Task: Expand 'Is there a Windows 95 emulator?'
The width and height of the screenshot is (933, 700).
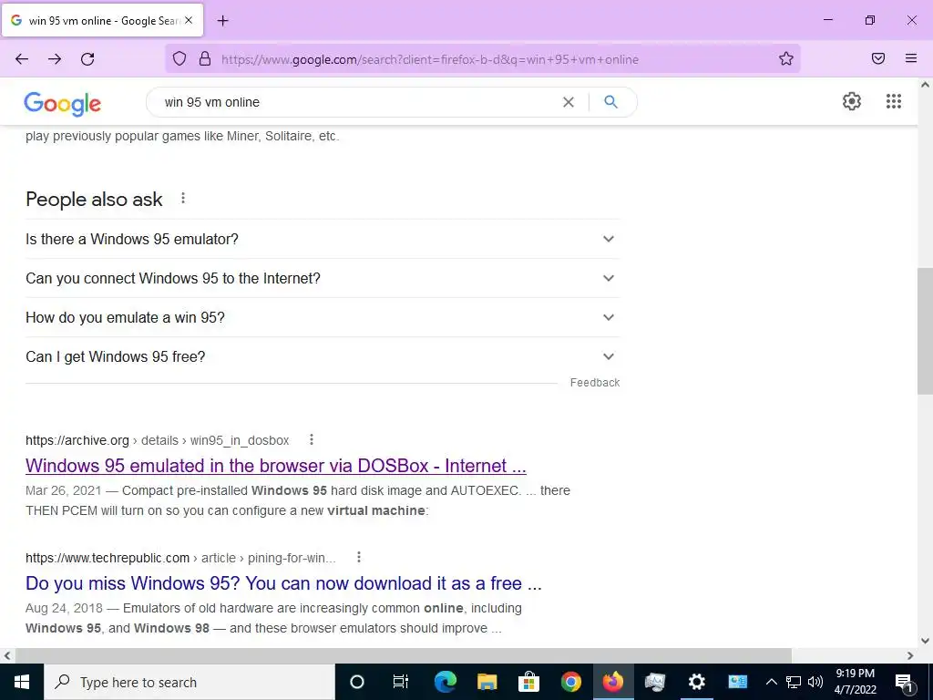Action: (323, 239)
